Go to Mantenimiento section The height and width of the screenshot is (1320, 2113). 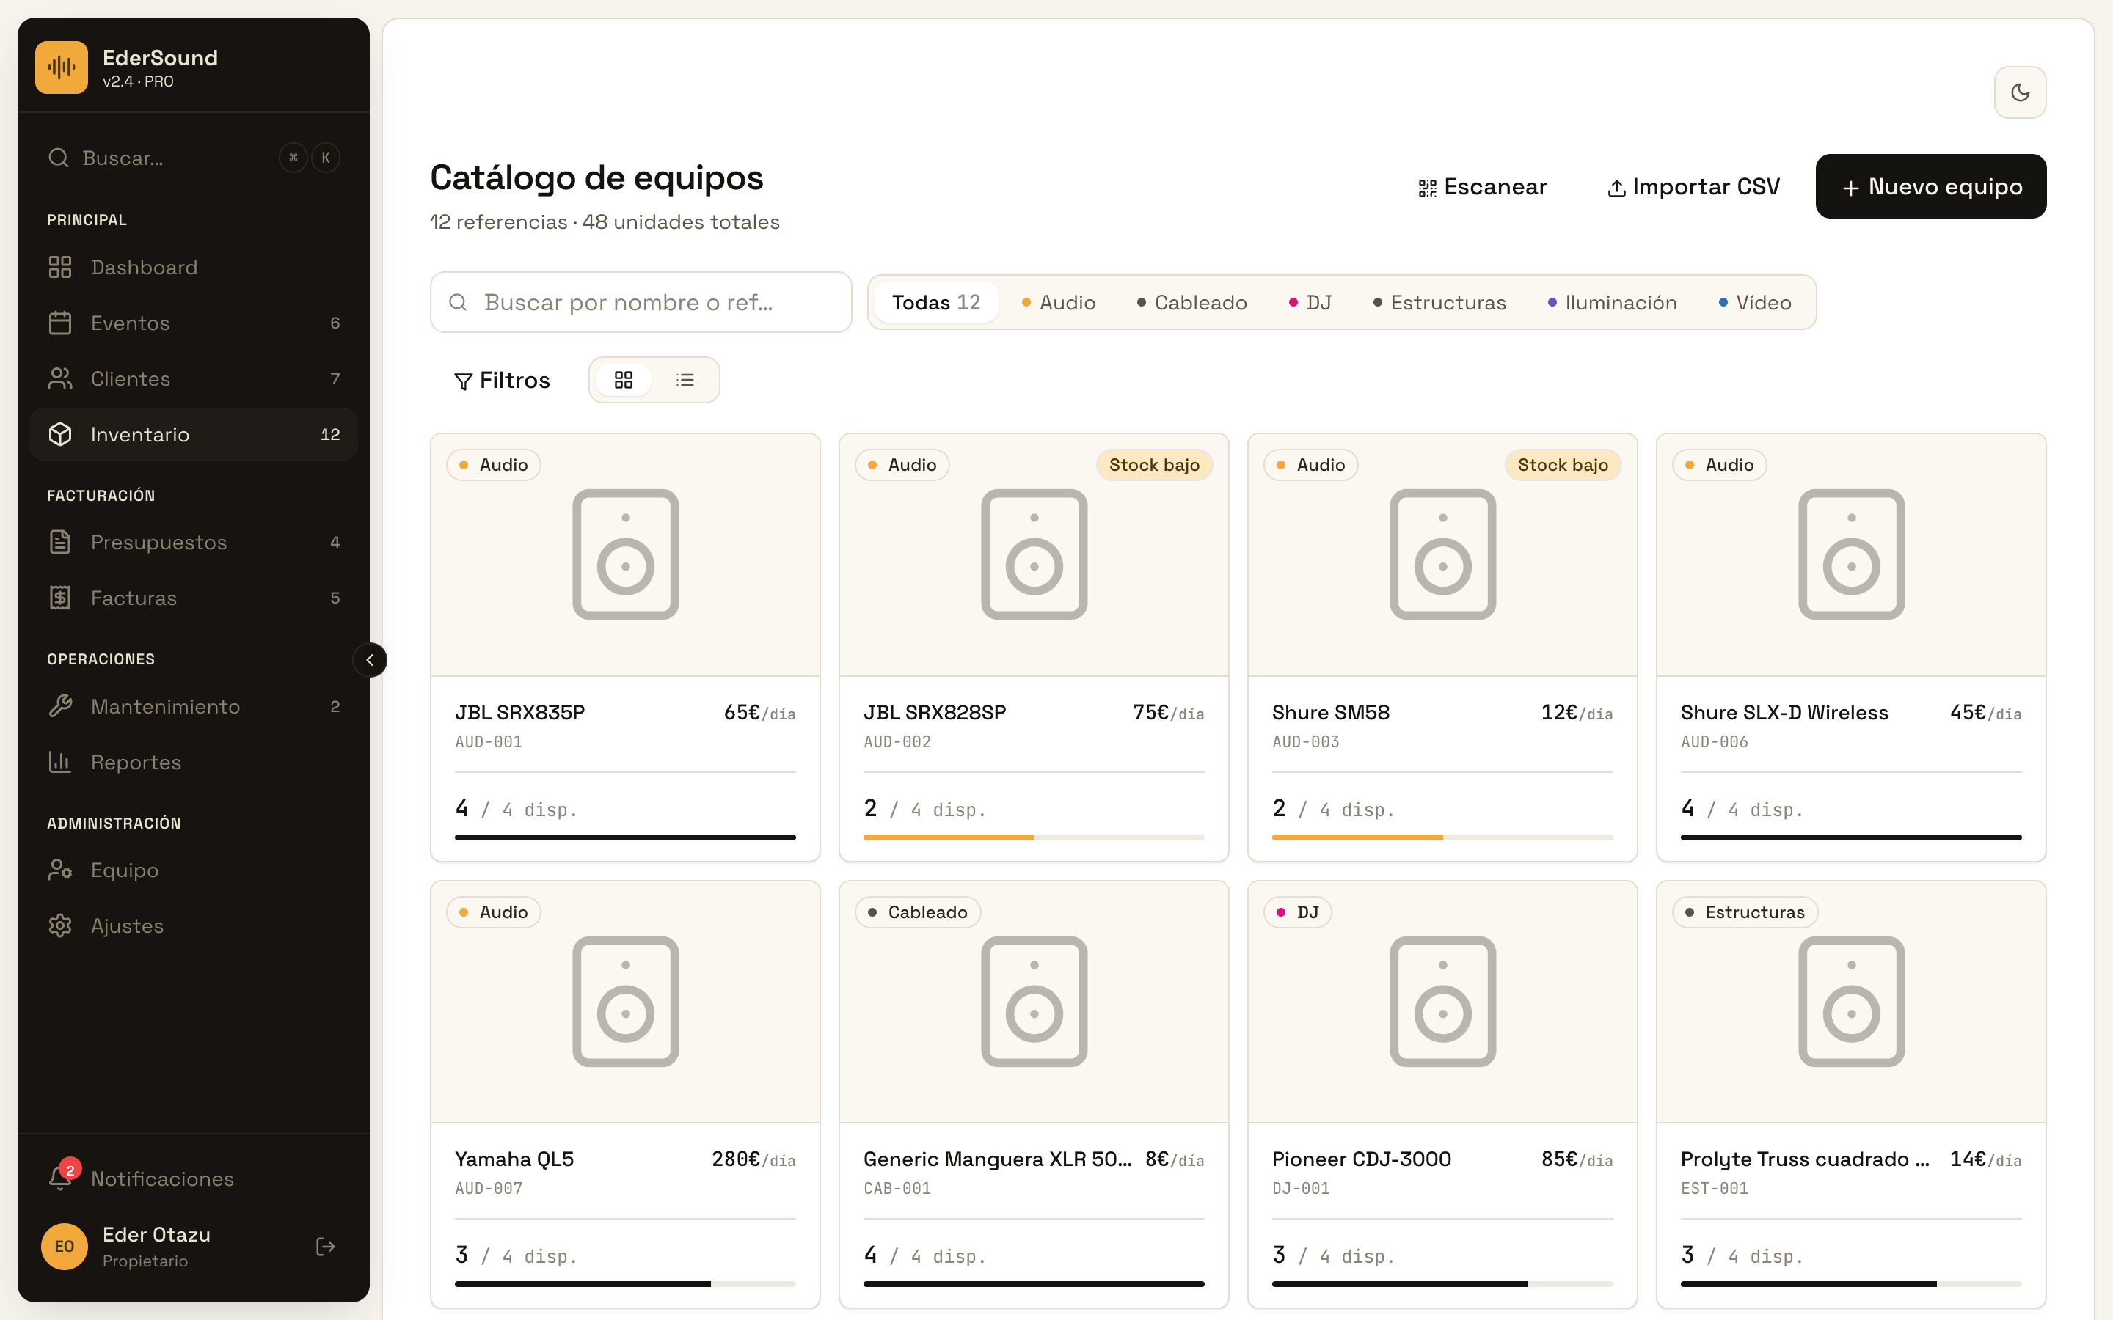[193, 706]
